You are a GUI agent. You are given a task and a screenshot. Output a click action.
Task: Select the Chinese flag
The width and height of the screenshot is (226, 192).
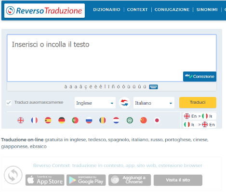pos(144,120)
